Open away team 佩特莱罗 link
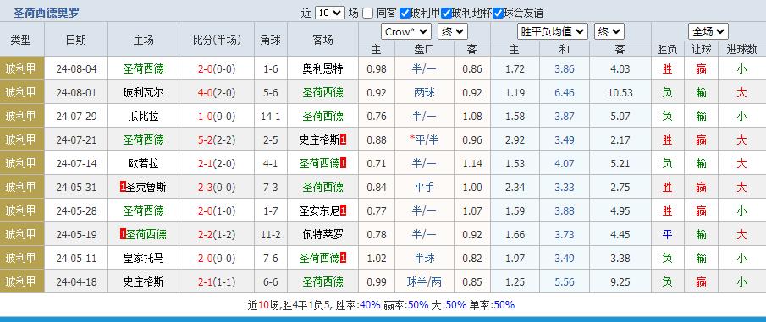The height and width of the screenshot is (322, 766). (323, 234)
